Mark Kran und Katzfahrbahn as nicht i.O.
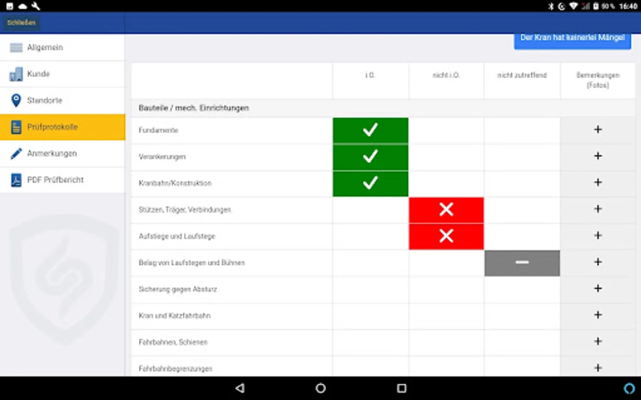 (446, 316)
